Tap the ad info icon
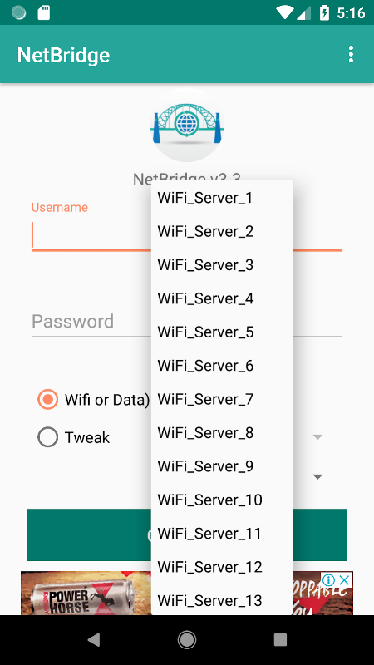The height and width of the screenshot is (665, 374). click(x=329, y=579)
